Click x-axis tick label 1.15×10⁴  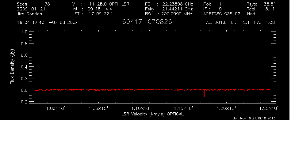click(184, 108)
